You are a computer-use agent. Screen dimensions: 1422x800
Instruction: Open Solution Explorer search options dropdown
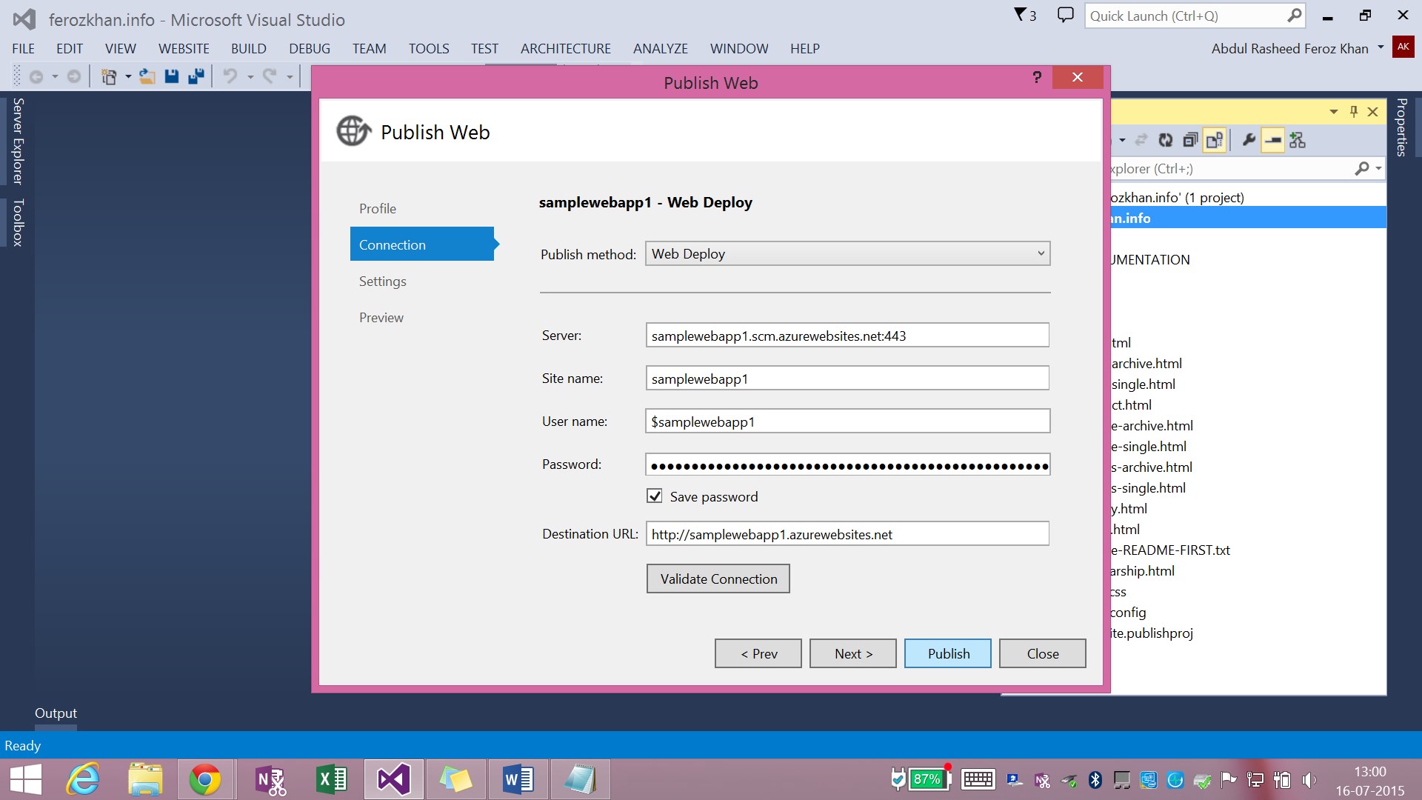1378,169
